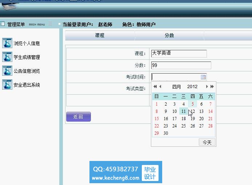Click the menu lines icon after MAIN MENU
This screenshot has height=185, width=252.
coord(50,23)
